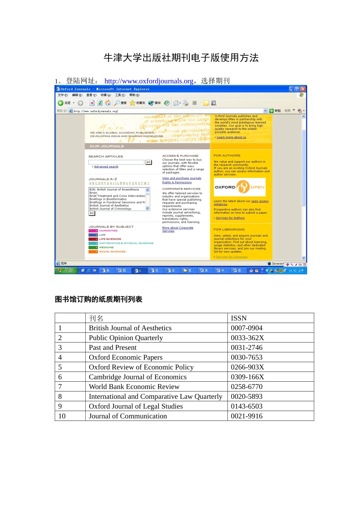Open the Services for Authors link
The height and width of the screenshot is (512, 362).
(230, 218)
